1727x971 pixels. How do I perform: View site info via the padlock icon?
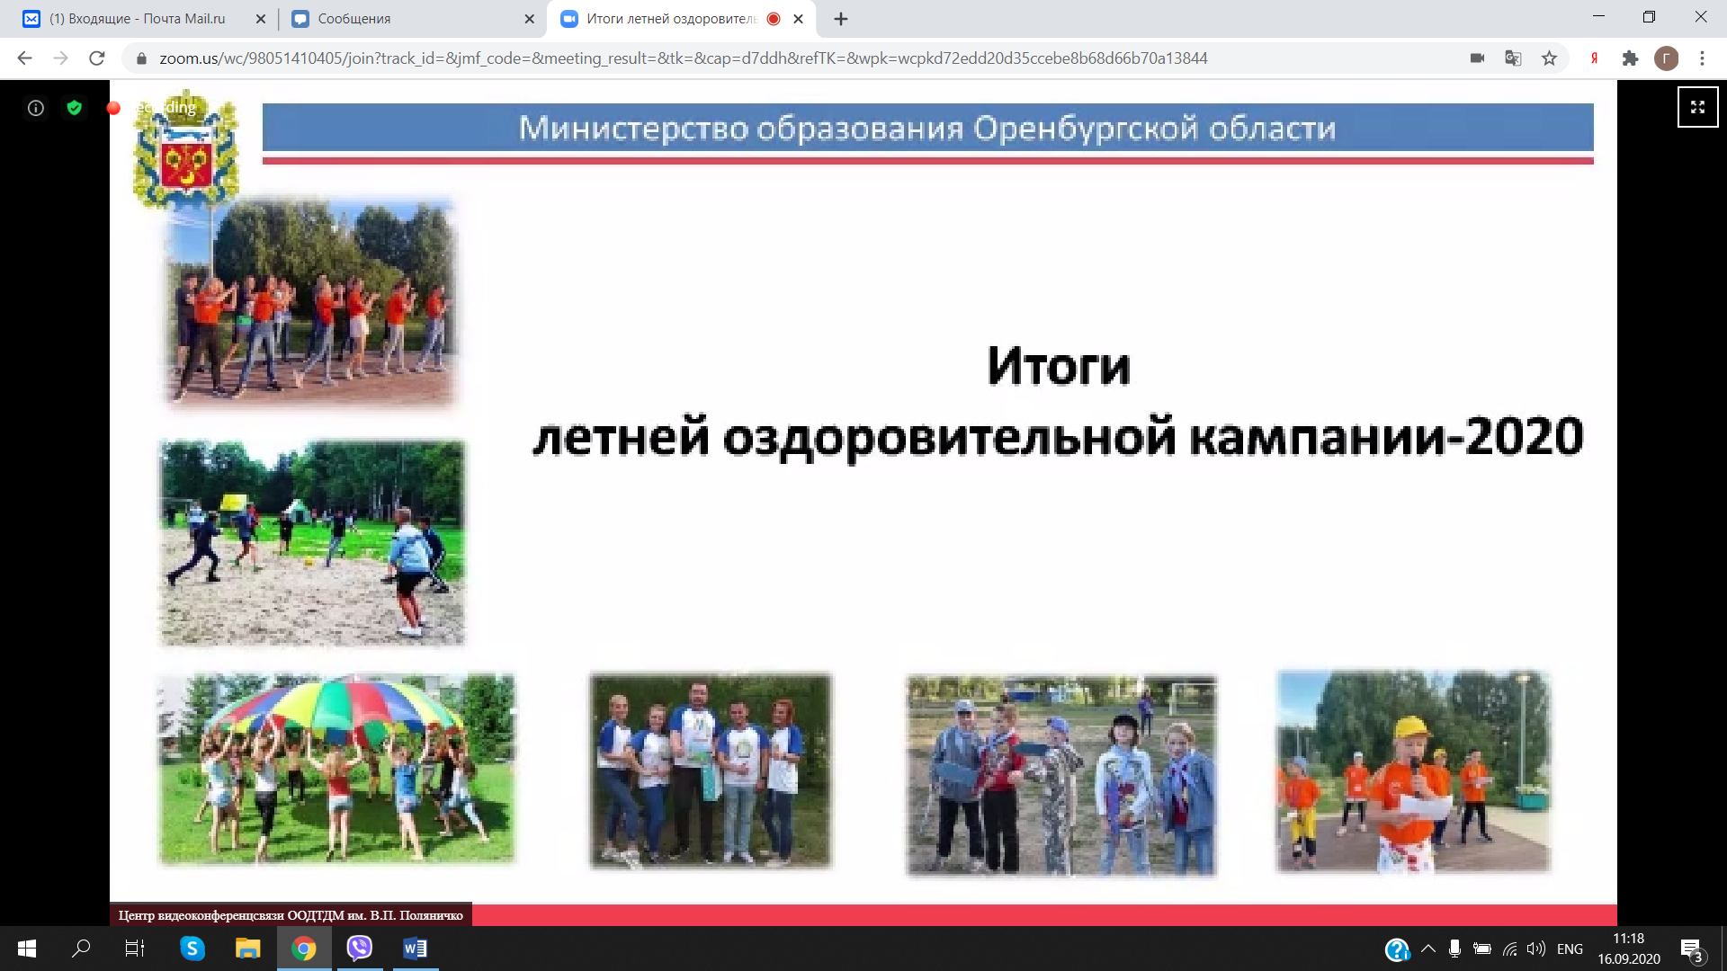140,58
